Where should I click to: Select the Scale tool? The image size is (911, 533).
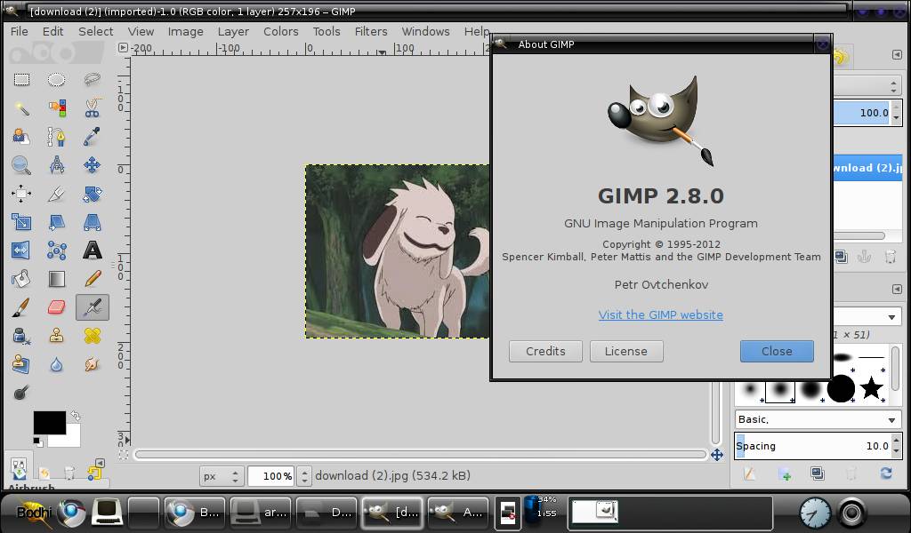[x=21, y=222]
